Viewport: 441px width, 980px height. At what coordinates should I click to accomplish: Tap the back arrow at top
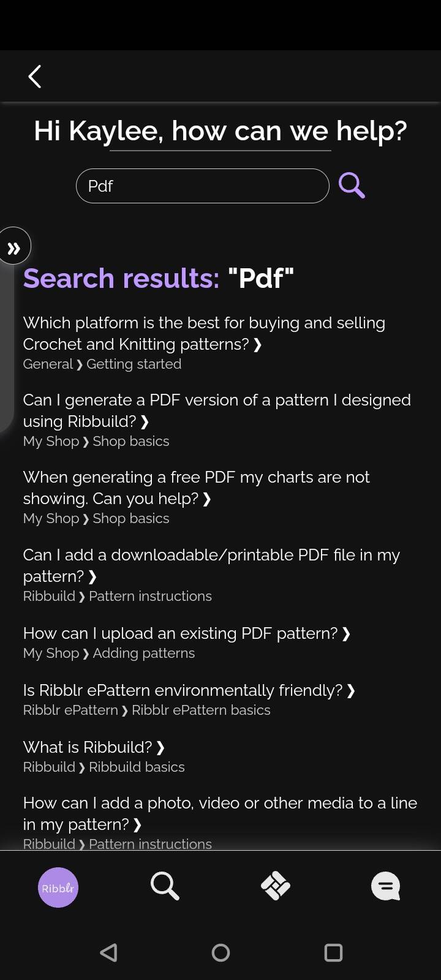[35, 77]
